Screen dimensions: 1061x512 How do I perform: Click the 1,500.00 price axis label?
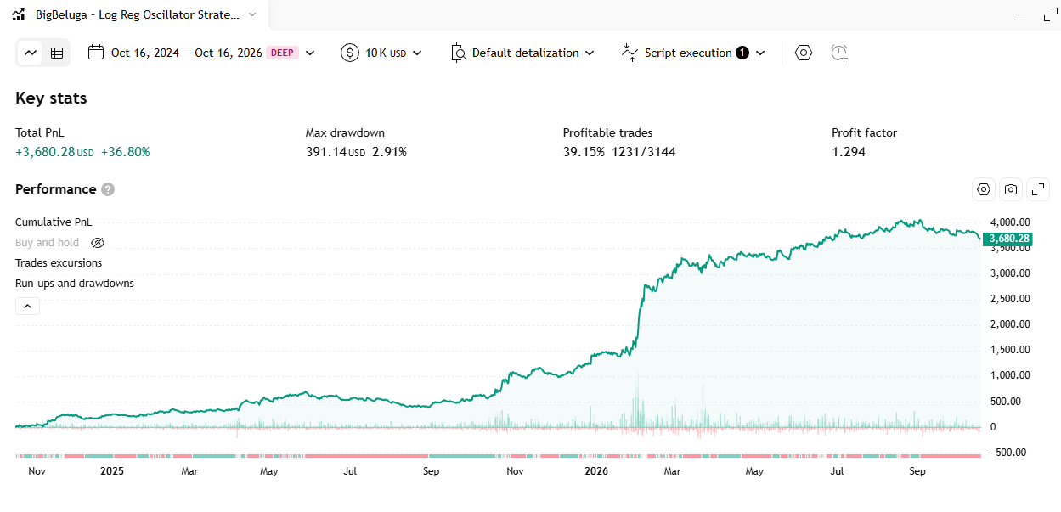pyautogui.click(x=1010, y=350)
